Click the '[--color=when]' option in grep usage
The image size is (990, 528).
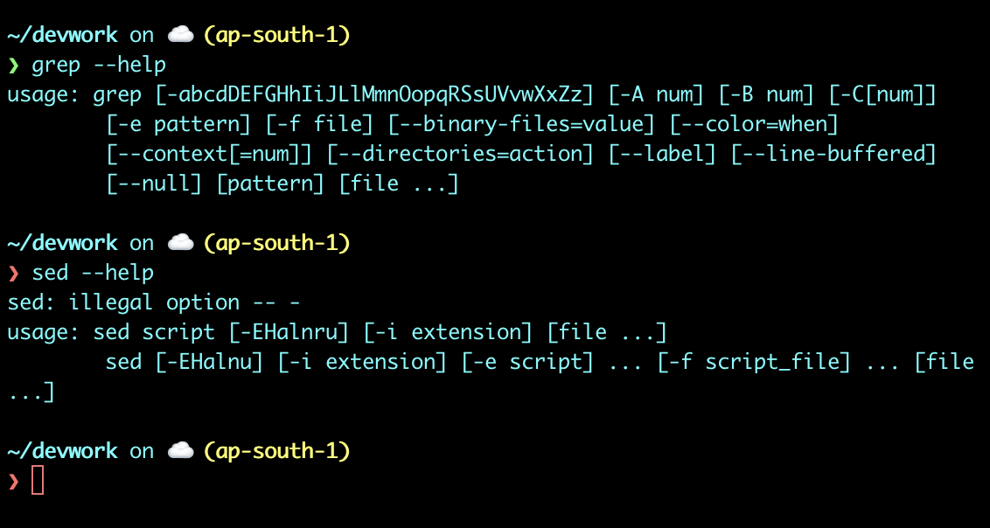753,124
